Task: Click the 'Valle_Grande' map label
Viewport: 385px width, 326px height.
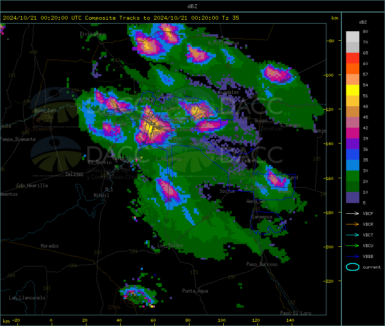Action: tap(127, 158)
